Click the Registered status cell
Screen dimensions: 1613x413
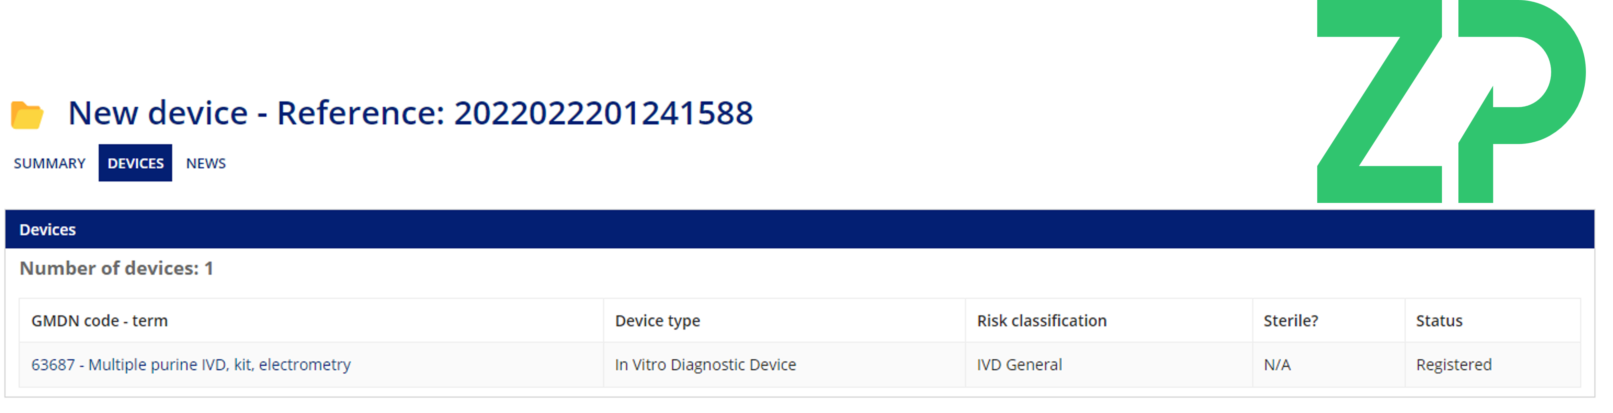pos(1453,365)
